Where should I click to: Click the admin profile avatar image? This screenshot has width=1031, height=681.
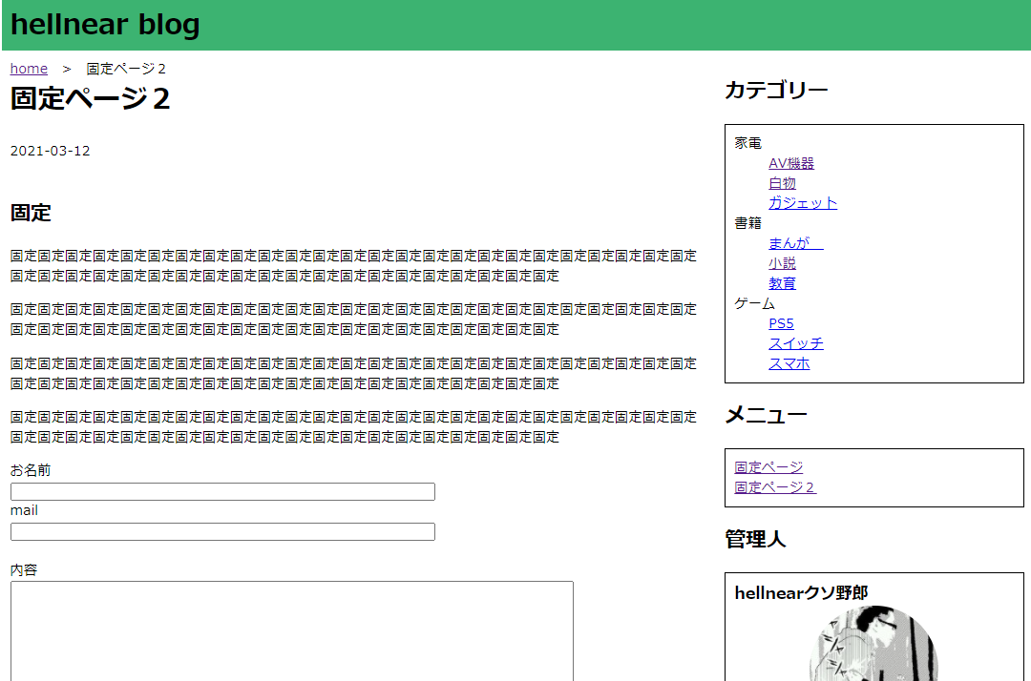pos(873,647)
